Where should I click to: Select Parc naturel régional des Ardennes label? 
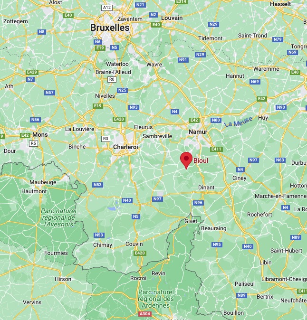(156, 299)
